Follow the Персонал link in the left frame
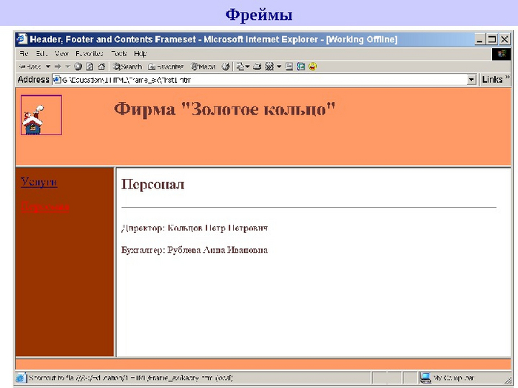 45,208
